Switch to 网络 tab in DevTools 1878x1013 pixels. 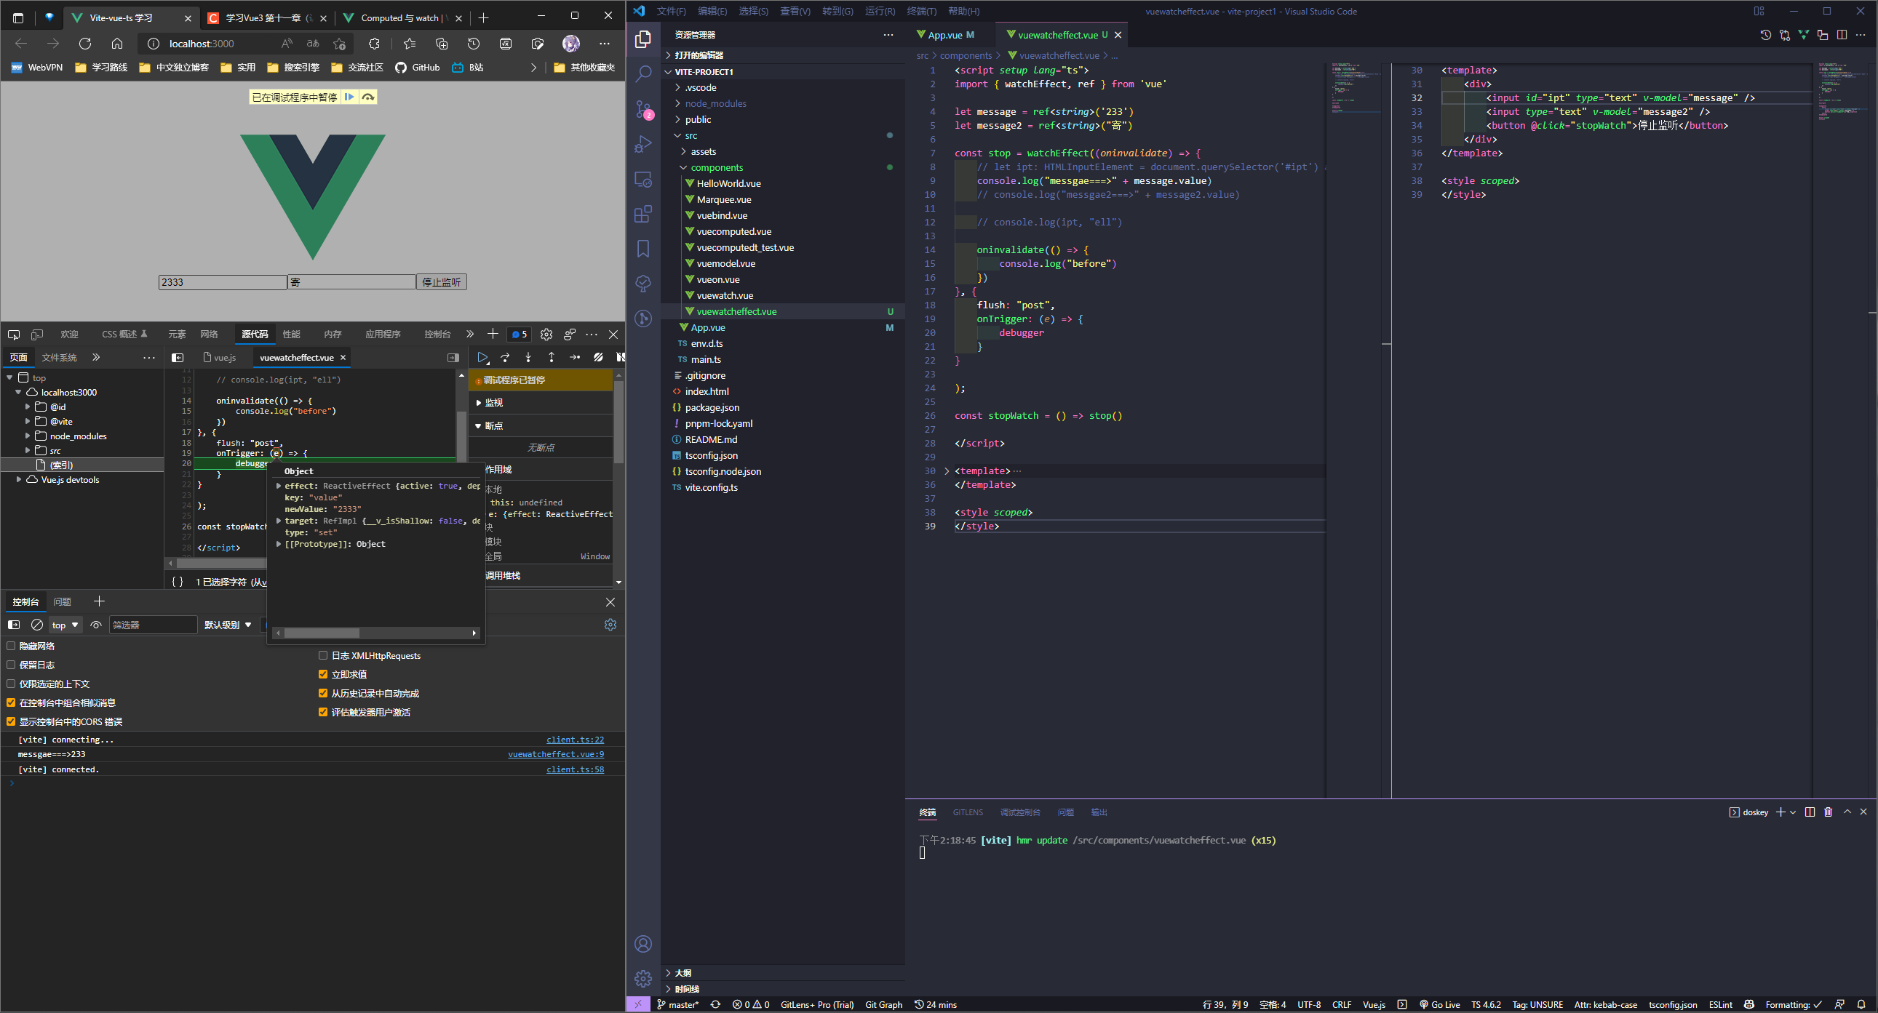click(210, 335)
